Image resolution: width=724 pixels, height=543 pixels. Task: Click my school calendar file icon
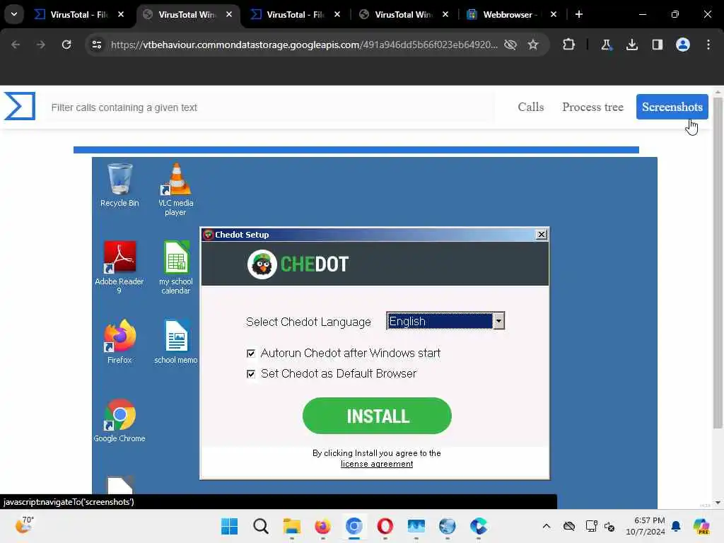coord(175,267)
